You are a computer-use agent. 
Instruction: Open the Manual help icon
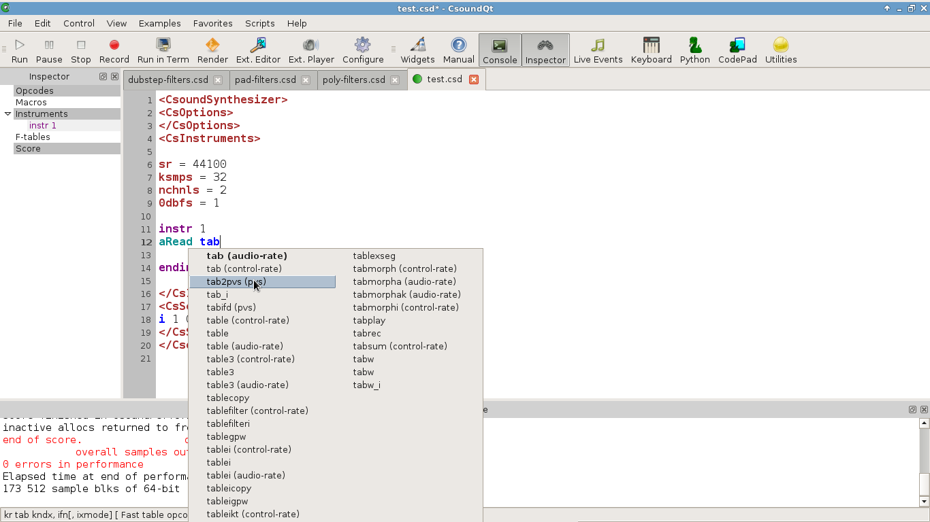pyautogui.click(x=459, y=50)
